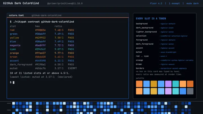Click the --fgColor-severe token
The width and height of the screenshot is (203, 114).
(167, 64)
